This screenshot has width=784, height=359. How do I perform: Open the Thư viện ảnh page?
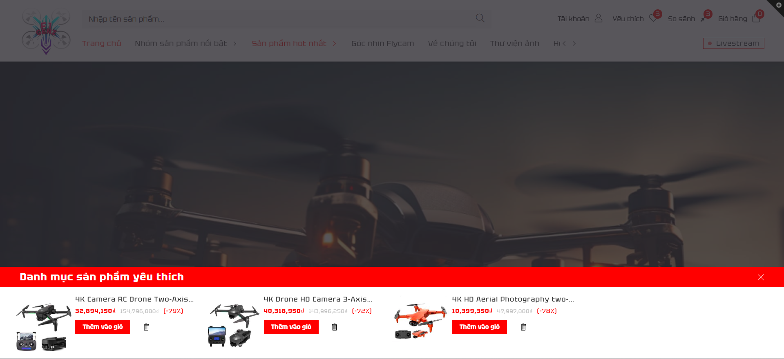tap(514, 44)
